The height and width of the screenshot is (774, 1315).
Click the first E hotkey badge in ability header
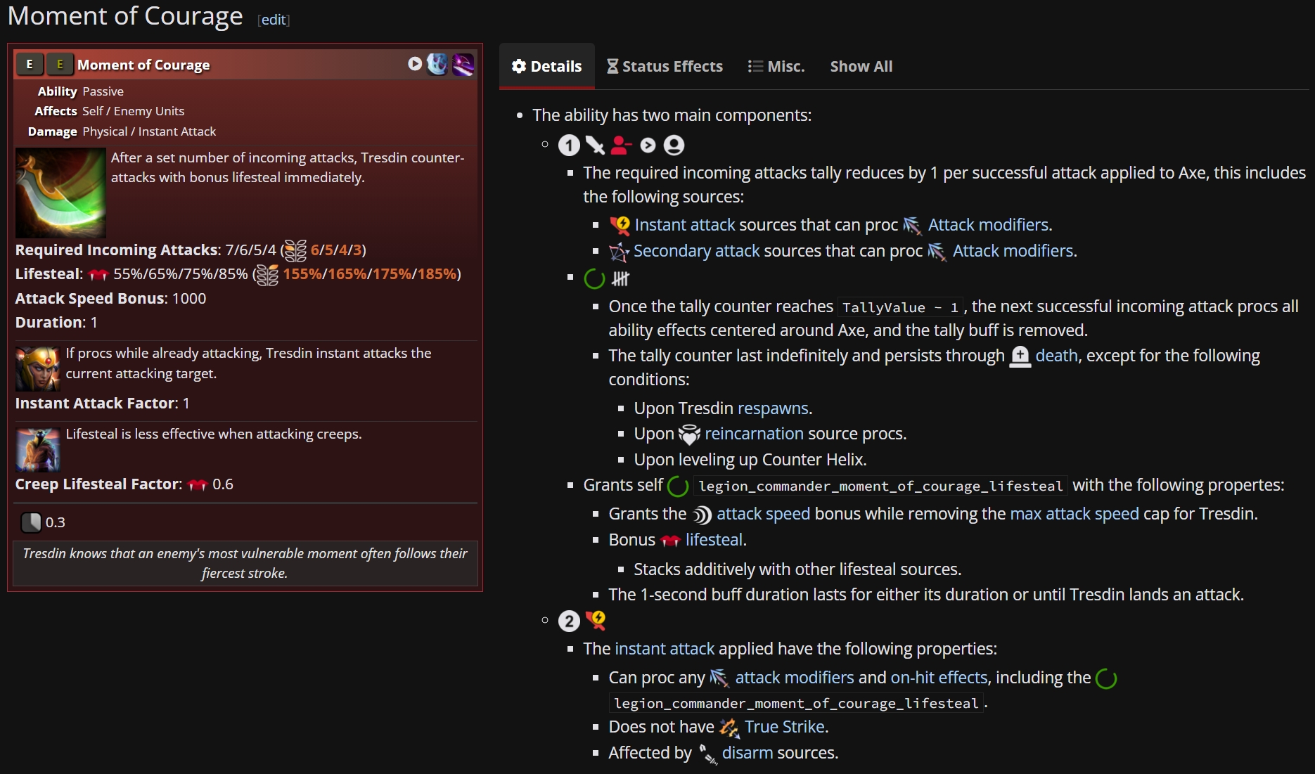[29, 65]
